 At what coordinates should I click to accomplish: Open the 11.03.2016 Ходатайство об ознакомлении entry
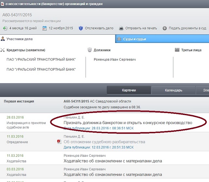point(113,161)
